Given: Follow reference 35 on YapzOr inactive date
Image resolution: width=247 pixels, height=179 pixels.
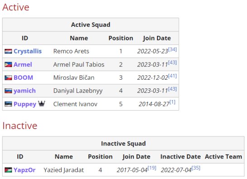Looking at the screenshot, I should point(196,168).
